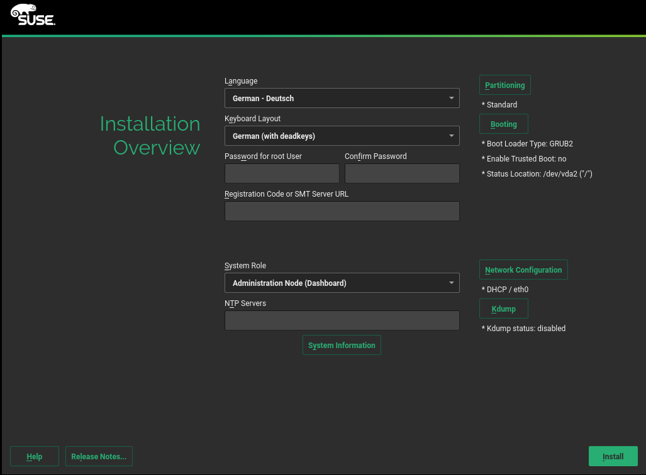Click the Installation Overview heading
The image size is (646, 475).
point(150,136)
